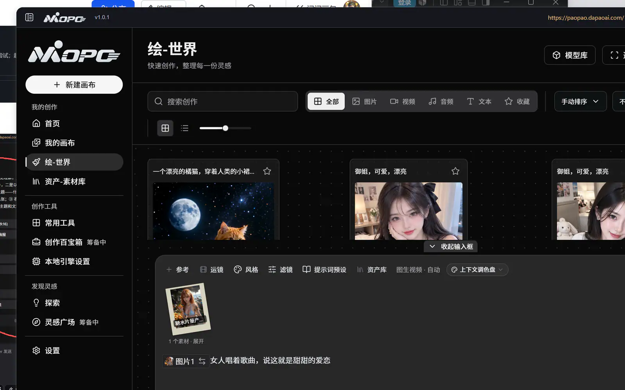Open 探索 in sidebar
Screen dimensions: 625x390
pos(74,303)
